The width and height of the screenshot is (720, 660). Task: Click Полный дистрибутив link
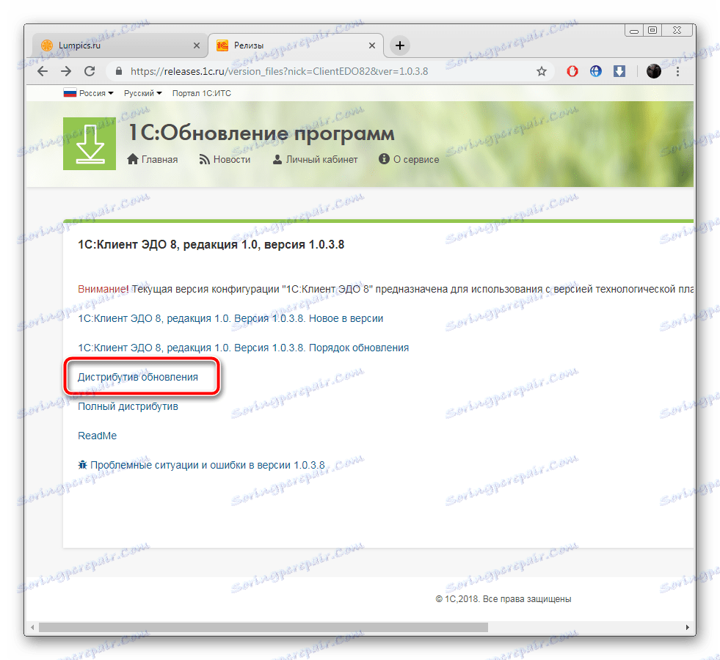pos(128,406)
